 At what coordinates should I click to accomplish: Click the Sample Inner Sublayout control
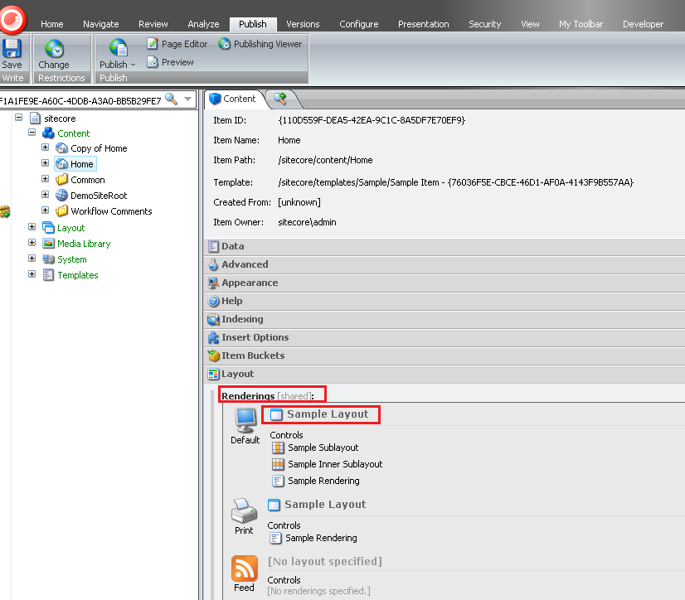328,464
